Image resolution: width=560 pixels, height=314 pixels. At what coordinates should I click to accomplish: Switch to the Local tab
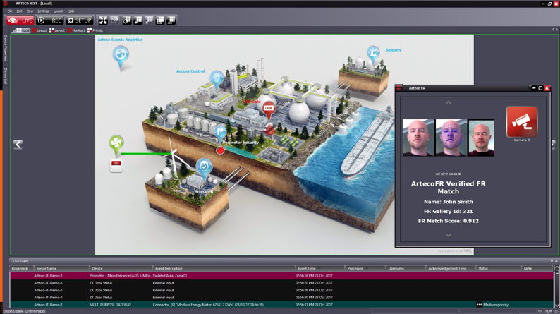coord(23,30)
